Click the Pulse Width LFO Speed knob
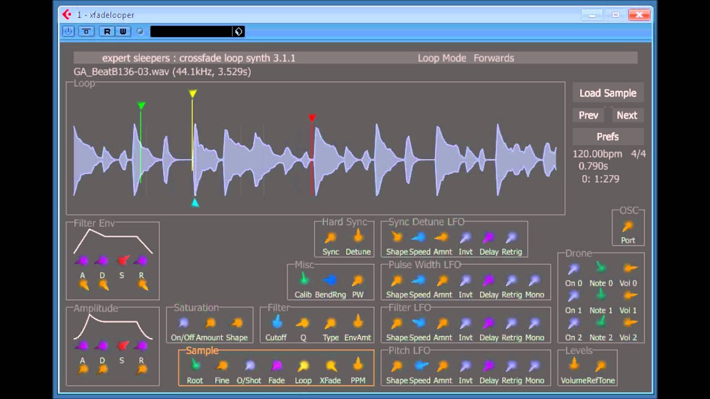 pyautogui.click(x=419, y=280)
